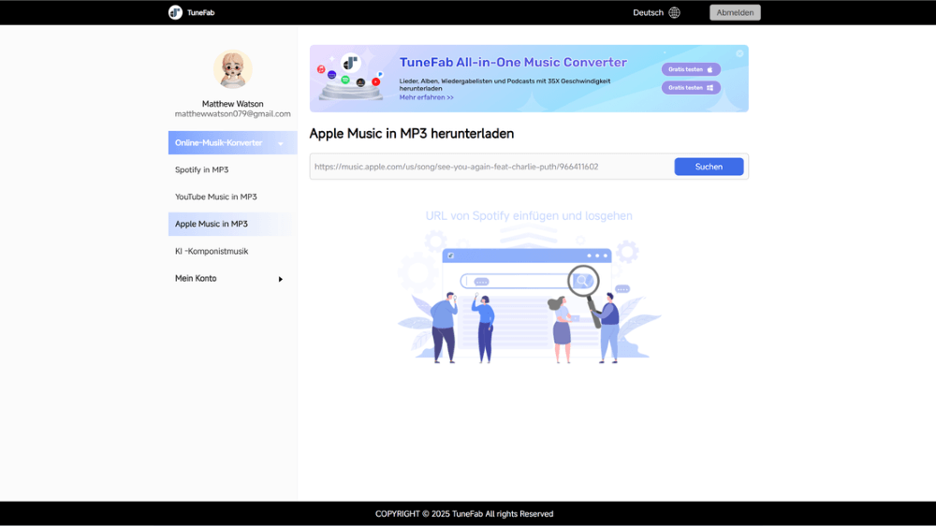Viewport: 936px width, 526px height.
Task: Open KI-Komponistmusik page
Action: (x=212, y=252)
